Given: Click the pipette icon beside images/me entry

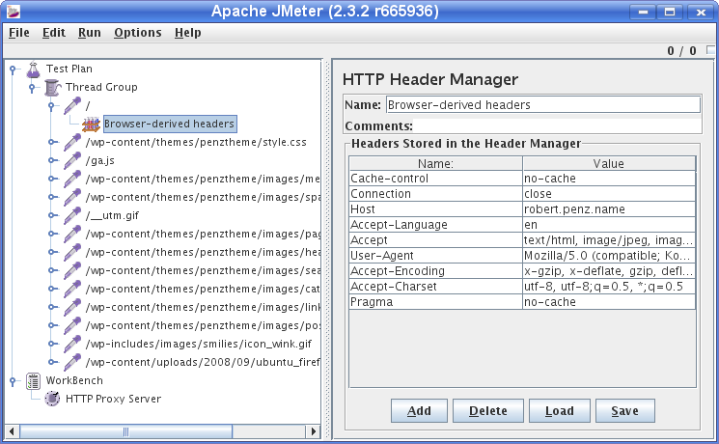Looking at the screenshot, I should tap(72, 180).
